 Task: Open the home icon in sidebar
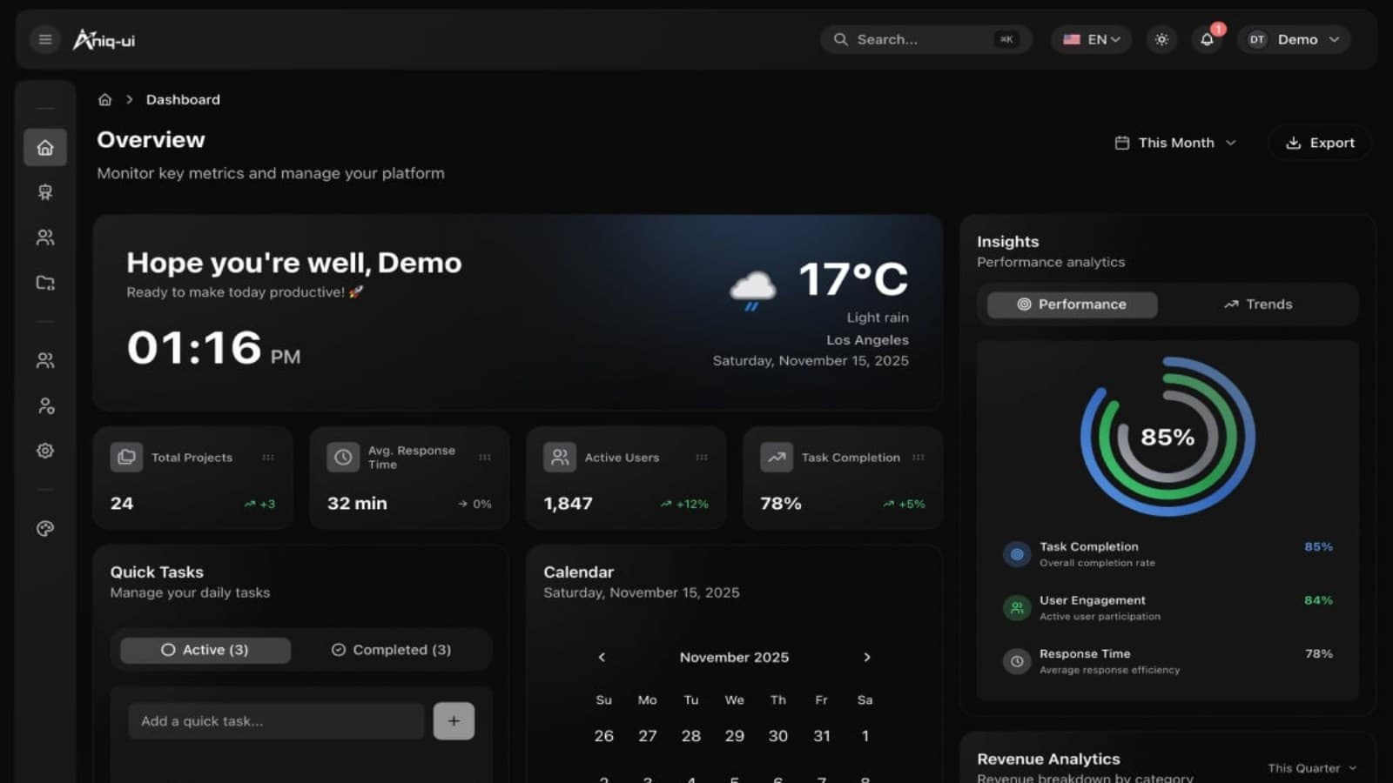45,147
